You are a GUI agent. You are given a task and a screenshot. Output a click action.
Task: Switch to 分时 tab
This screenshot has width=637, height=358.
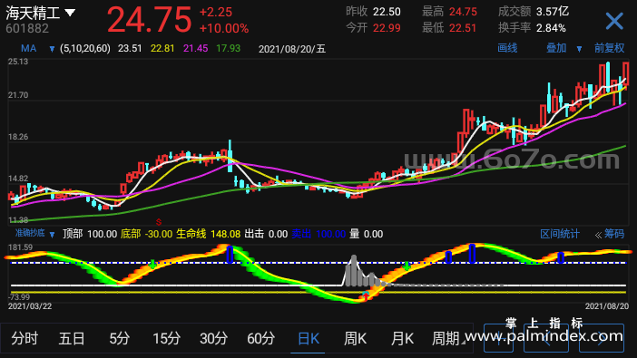24,338
